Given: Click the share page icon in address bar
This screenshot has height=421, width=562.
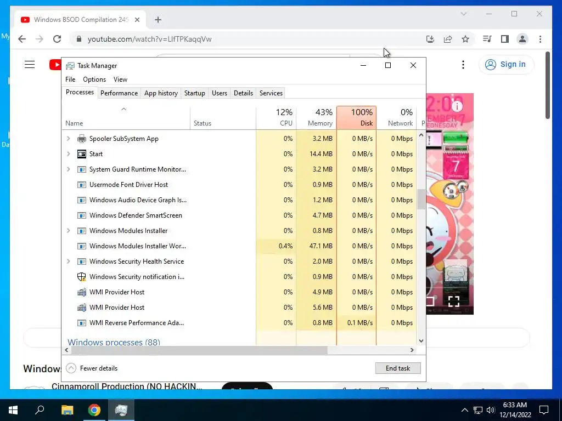Looking at the screenshot, I should [x=448, y=39].
